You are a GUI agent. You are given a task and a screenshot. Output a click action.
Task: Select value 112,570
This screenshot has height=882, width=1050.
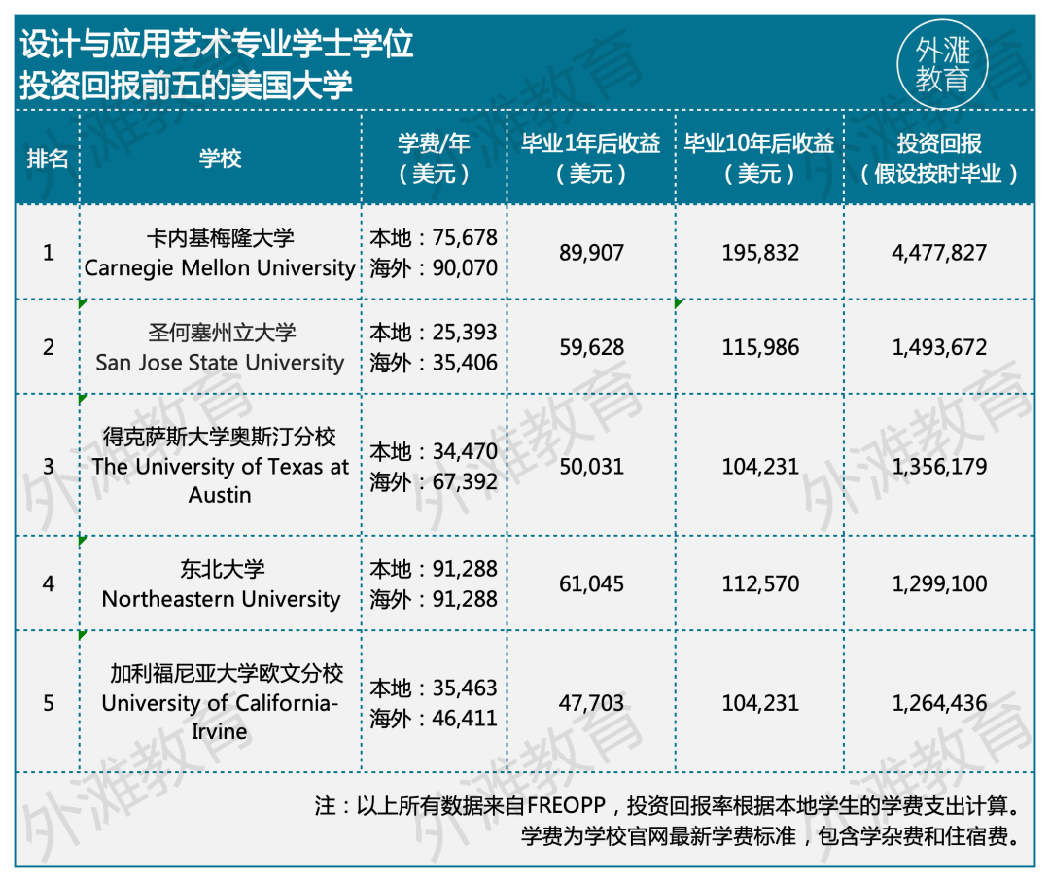tap(760, 583)
